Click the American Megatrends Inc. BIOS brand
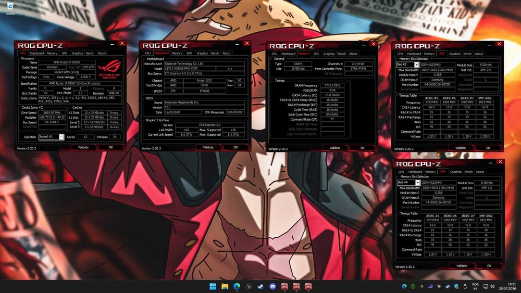This screenshot has height=293, width=521. click(204, 103)
